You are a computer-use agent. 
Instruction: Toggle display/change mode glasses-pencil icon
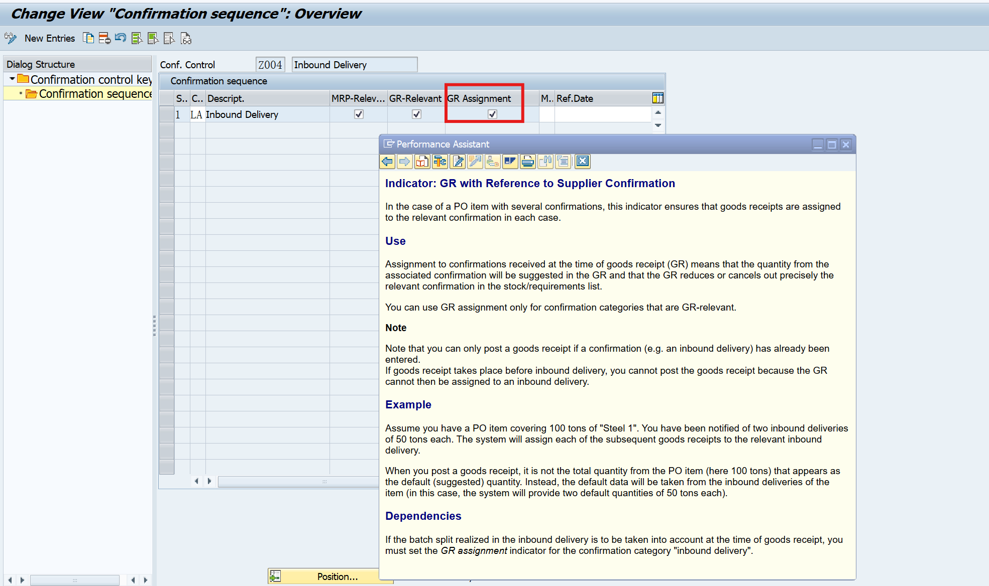click(x=10, y=38)
